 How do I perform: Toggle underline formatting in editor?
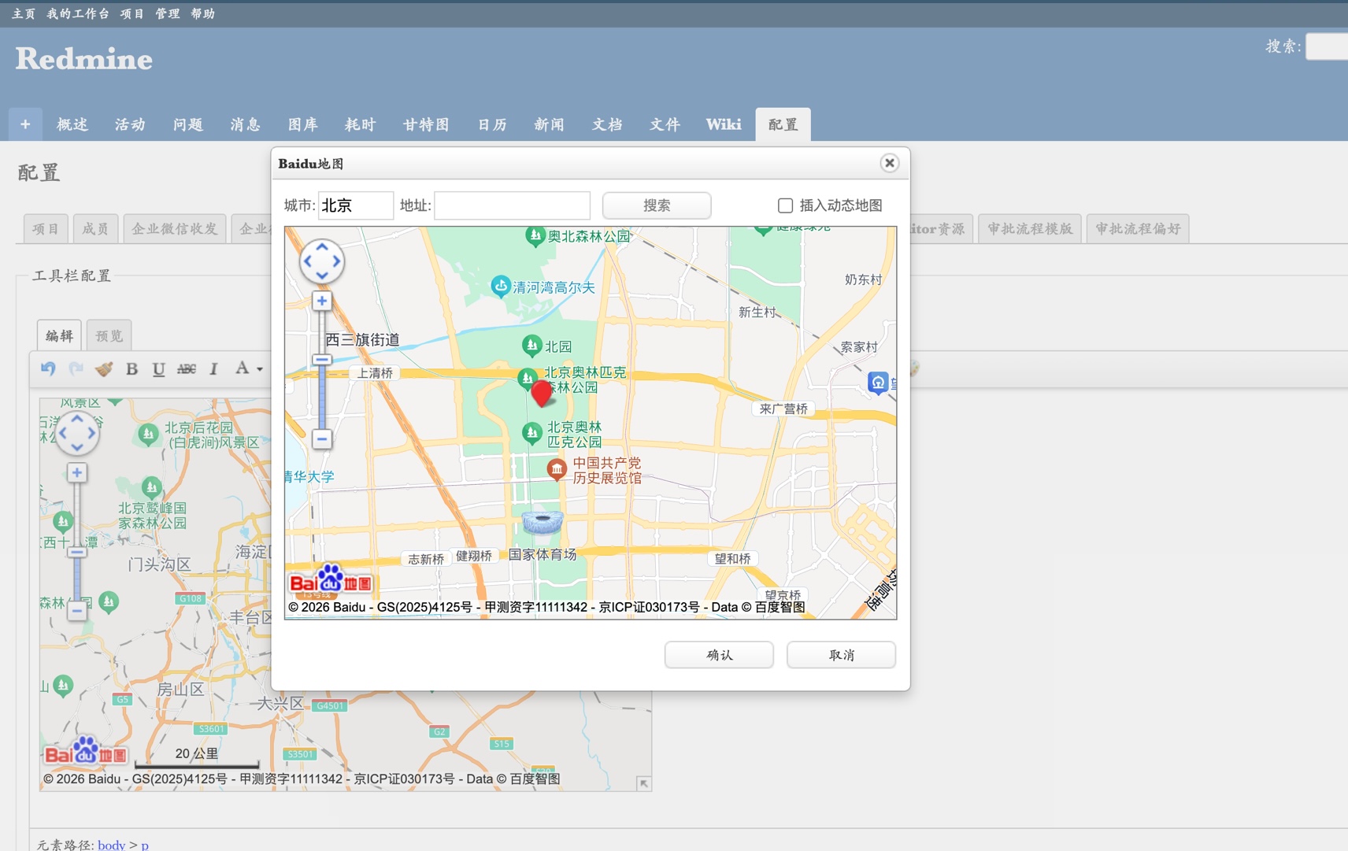pos(159,368)
